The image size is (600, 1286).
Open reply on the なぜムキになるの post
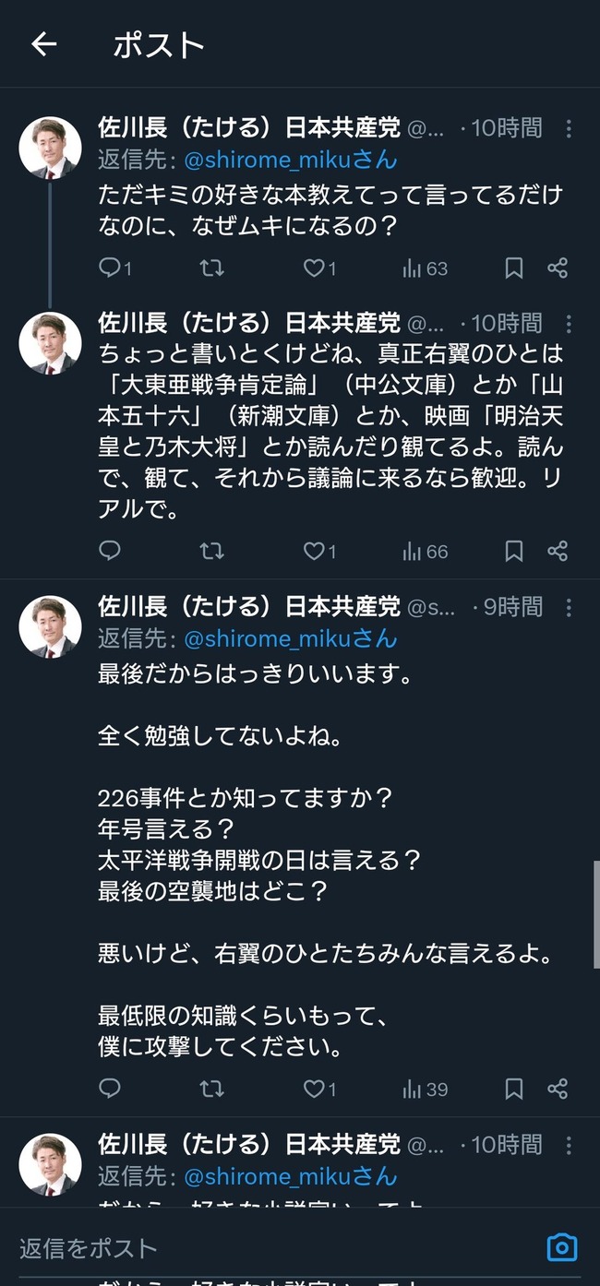click(115, 268)
